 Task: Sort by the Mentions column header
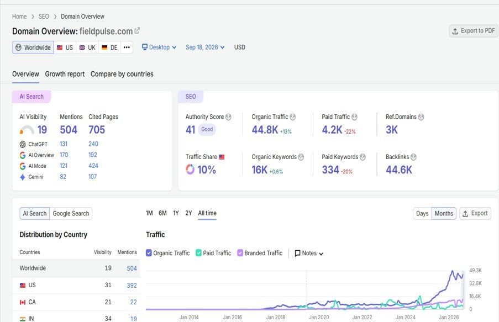point(127,252)
